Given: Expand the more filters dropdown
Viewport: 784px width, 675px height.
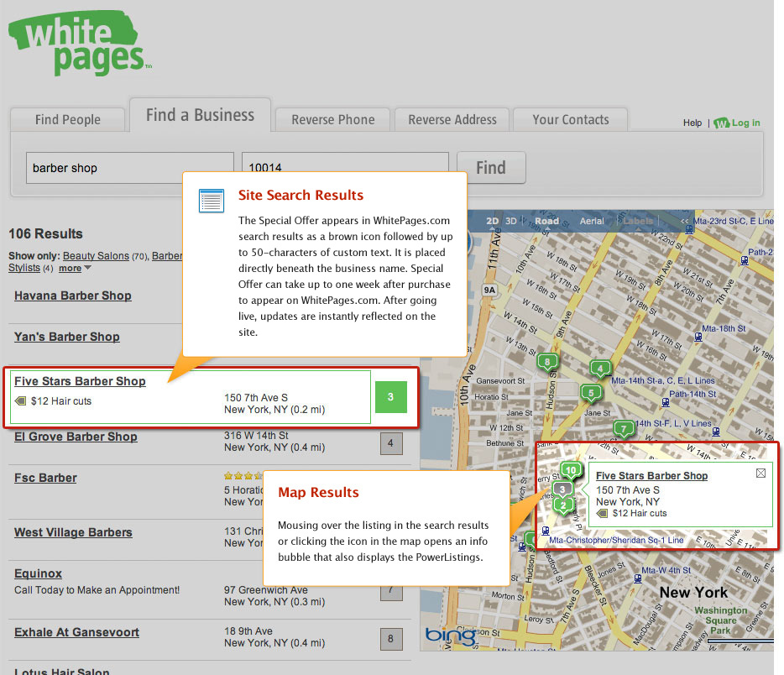Looking at the screenshot, I should pyautogui.click(x=75, y=269).
